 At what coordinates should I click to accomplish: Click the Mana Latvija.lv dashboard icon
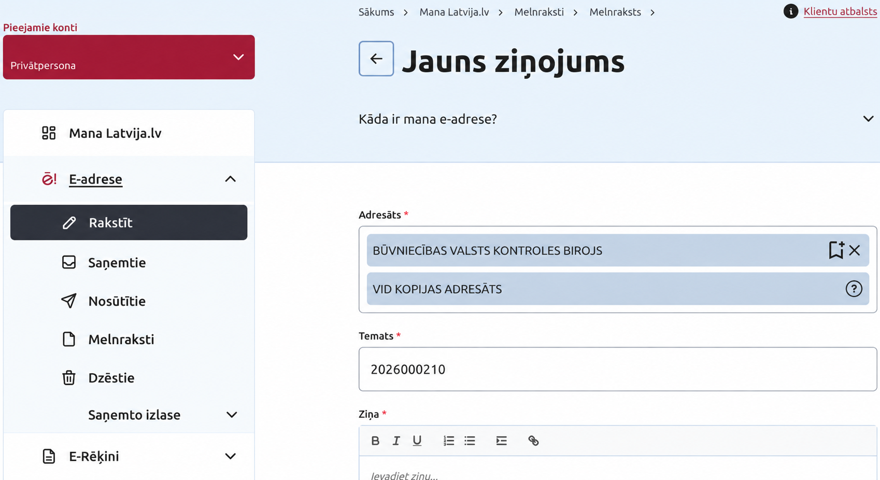(x=49, y=133)
